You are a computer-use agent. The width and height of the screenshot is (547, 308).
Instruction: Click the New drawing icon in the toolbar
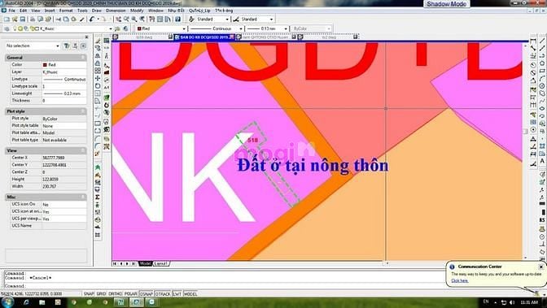tap(7, 20)
